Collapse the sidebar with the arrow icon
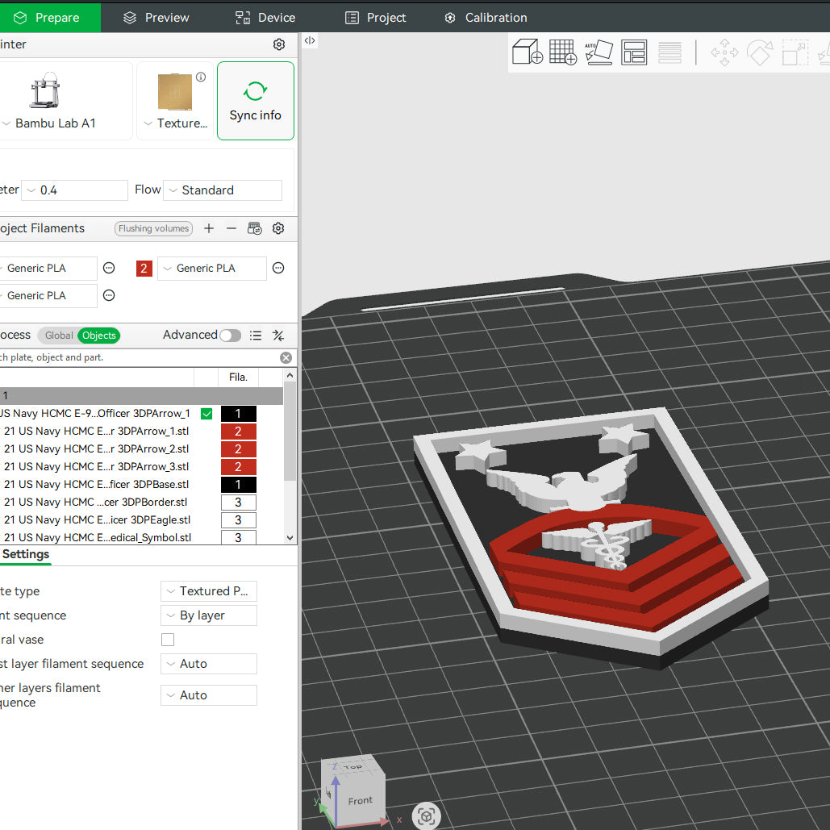Image resolution: width=830 pixels, height=830 pixels. [x=310, y=40]
